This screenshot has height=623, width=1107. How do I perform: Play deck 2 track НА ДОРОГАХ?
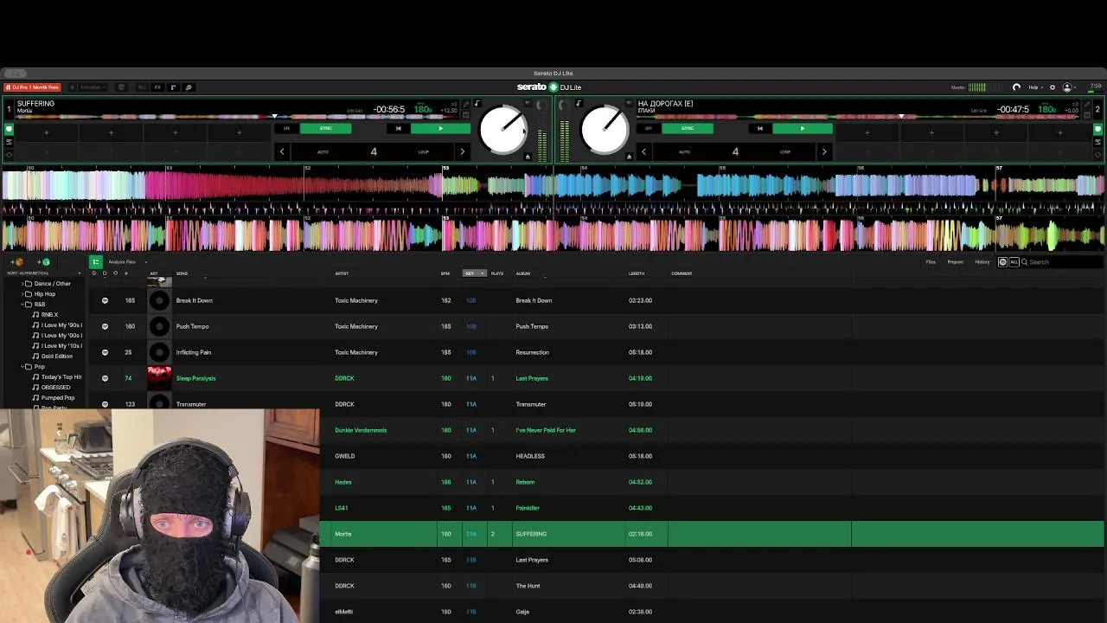pos(802,128)
